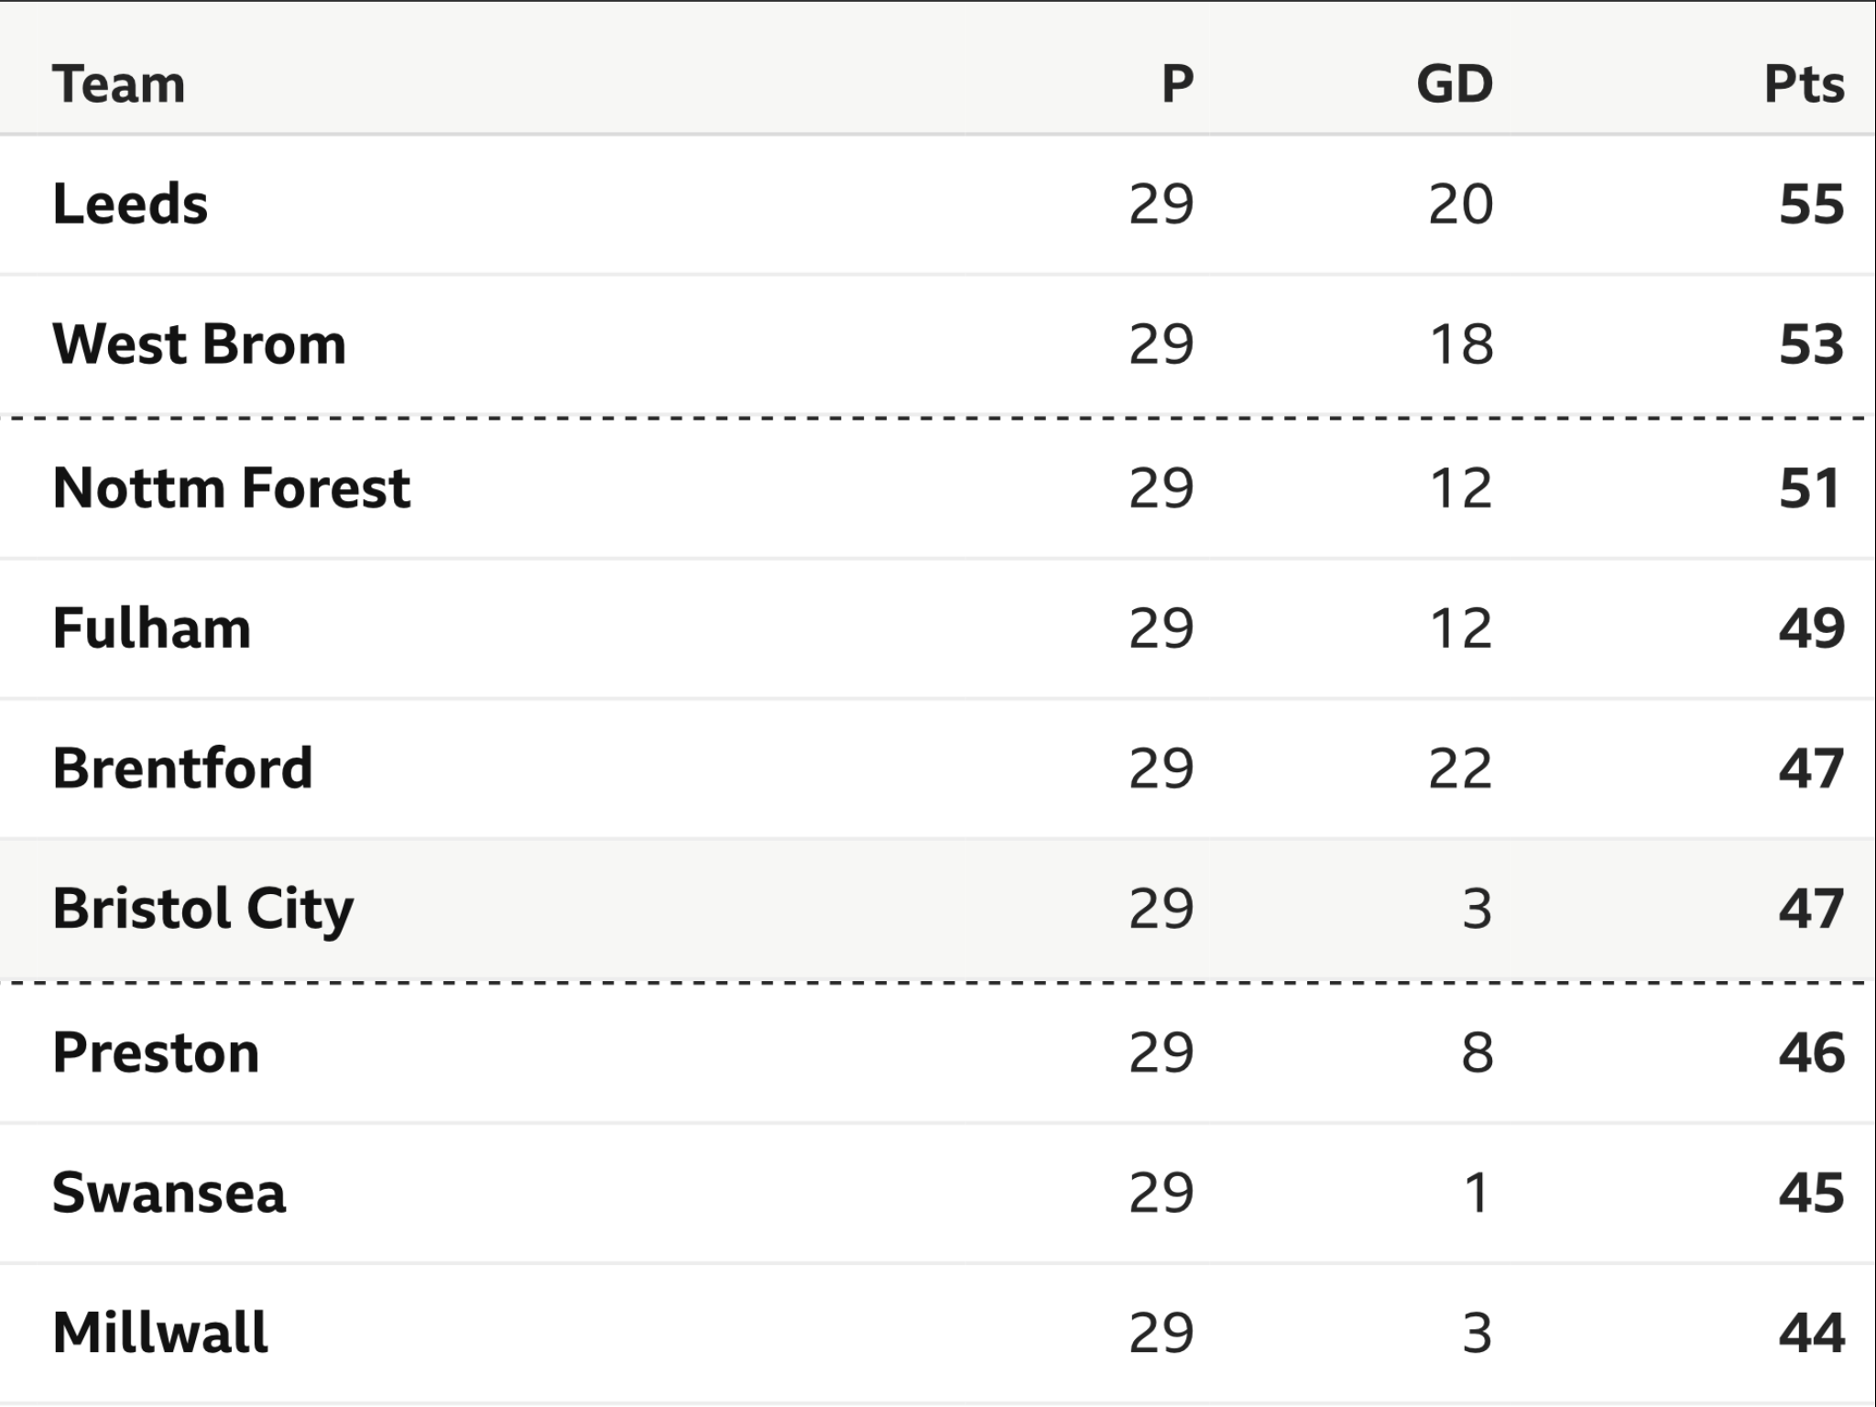Select the West Brom team row
Viewport: 1876px width, 1407px height.
938,345
